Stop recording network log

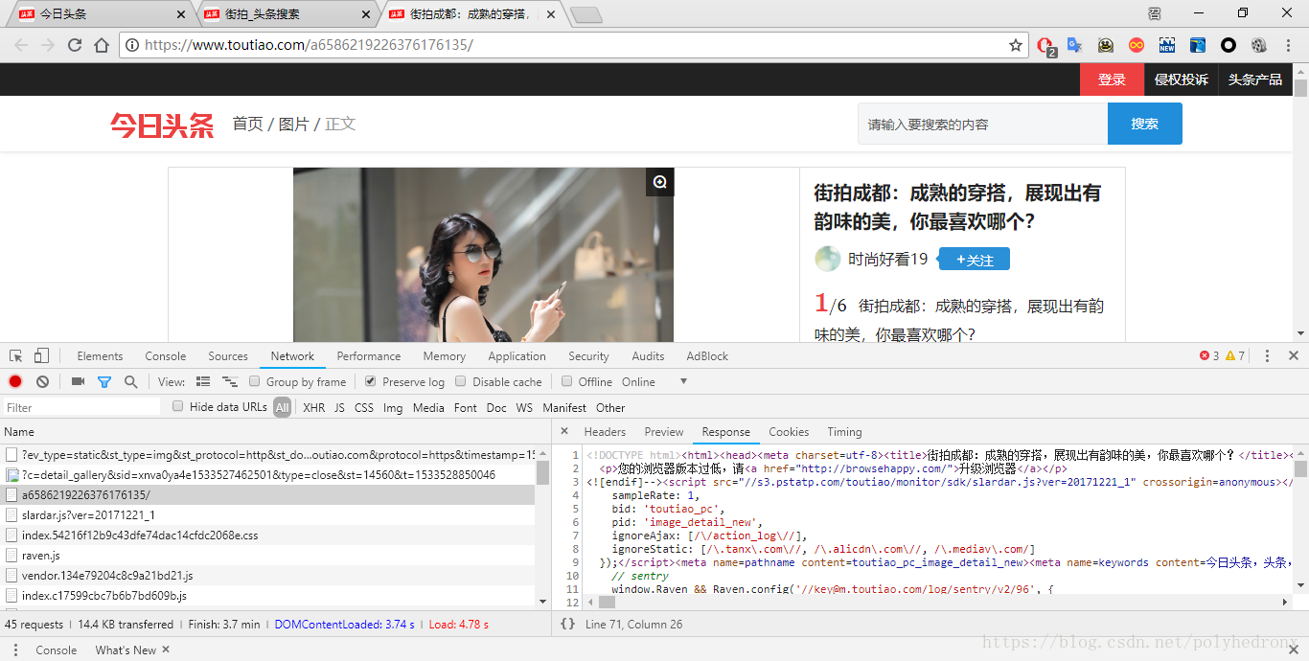pos(15,381)
